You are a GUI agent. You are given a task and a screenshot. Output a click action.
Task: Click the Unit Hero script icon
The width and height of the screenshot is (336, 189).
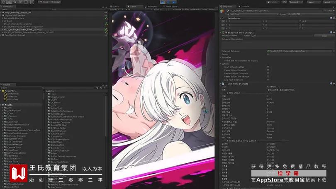click(223, 84)
